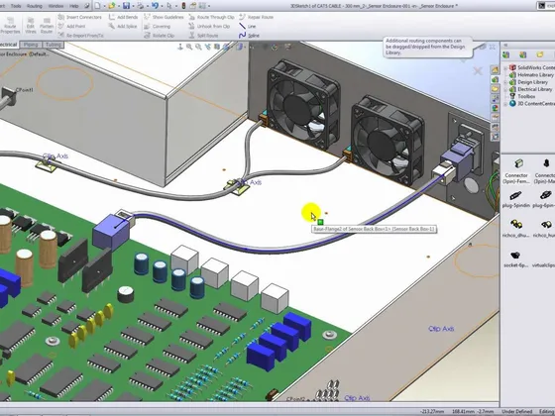Switch to the Piping tab

click(x=31, y=45)
